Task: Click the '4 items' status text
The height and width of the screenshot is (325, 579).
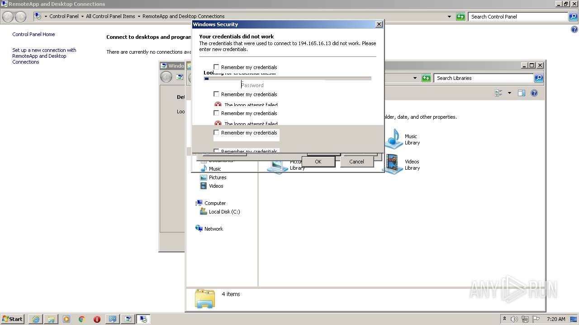Action: (x=231, y=294)
